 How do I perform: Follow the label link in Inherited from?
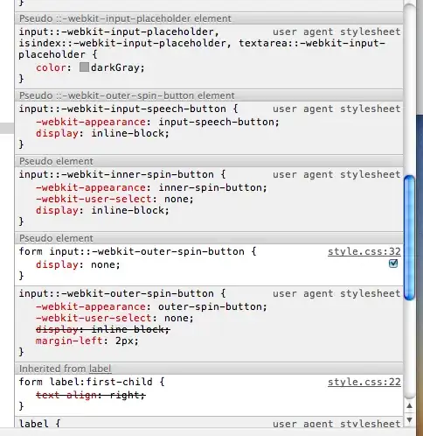(x=100, y=369)
